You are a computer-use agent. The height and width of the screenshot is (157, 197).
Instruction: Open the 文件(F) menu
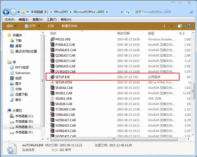10,20
